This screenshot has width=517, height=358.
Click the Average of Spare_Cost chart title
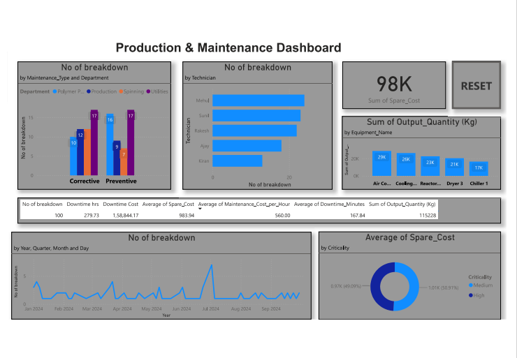410,237
